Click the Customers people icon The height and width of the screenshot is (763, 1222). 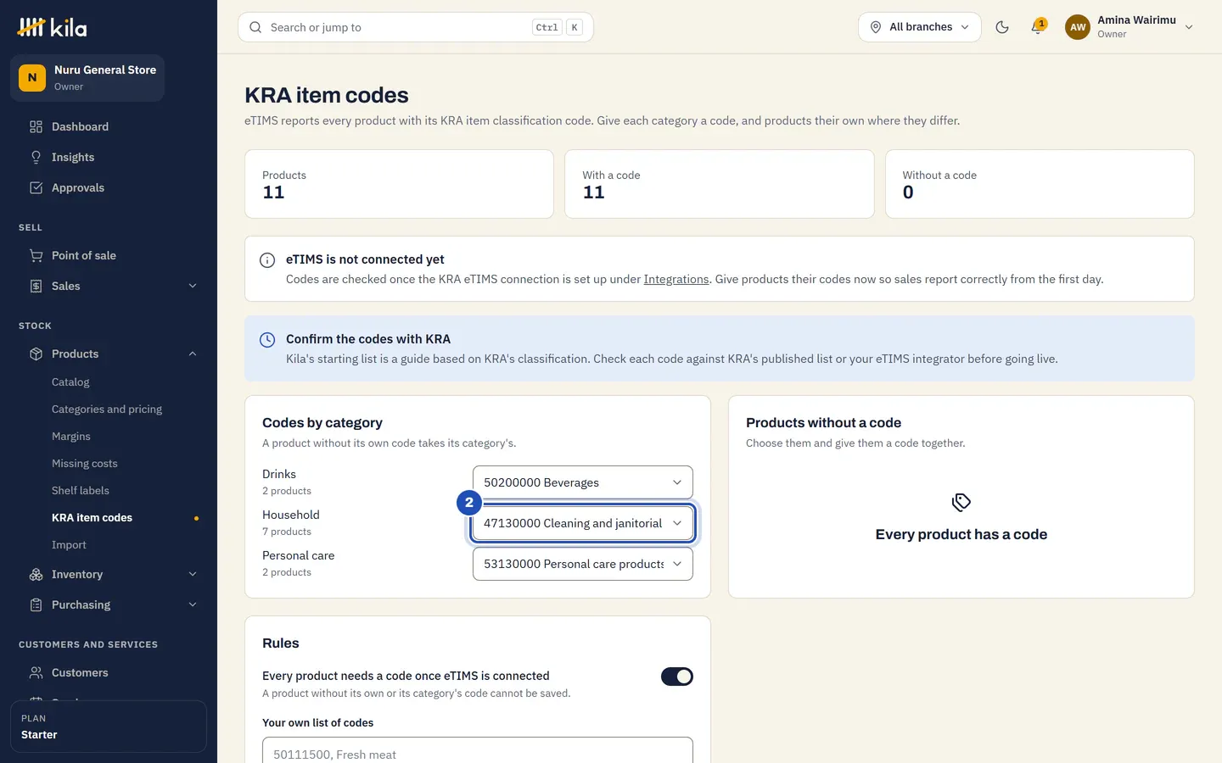click(x=36, y=672)
